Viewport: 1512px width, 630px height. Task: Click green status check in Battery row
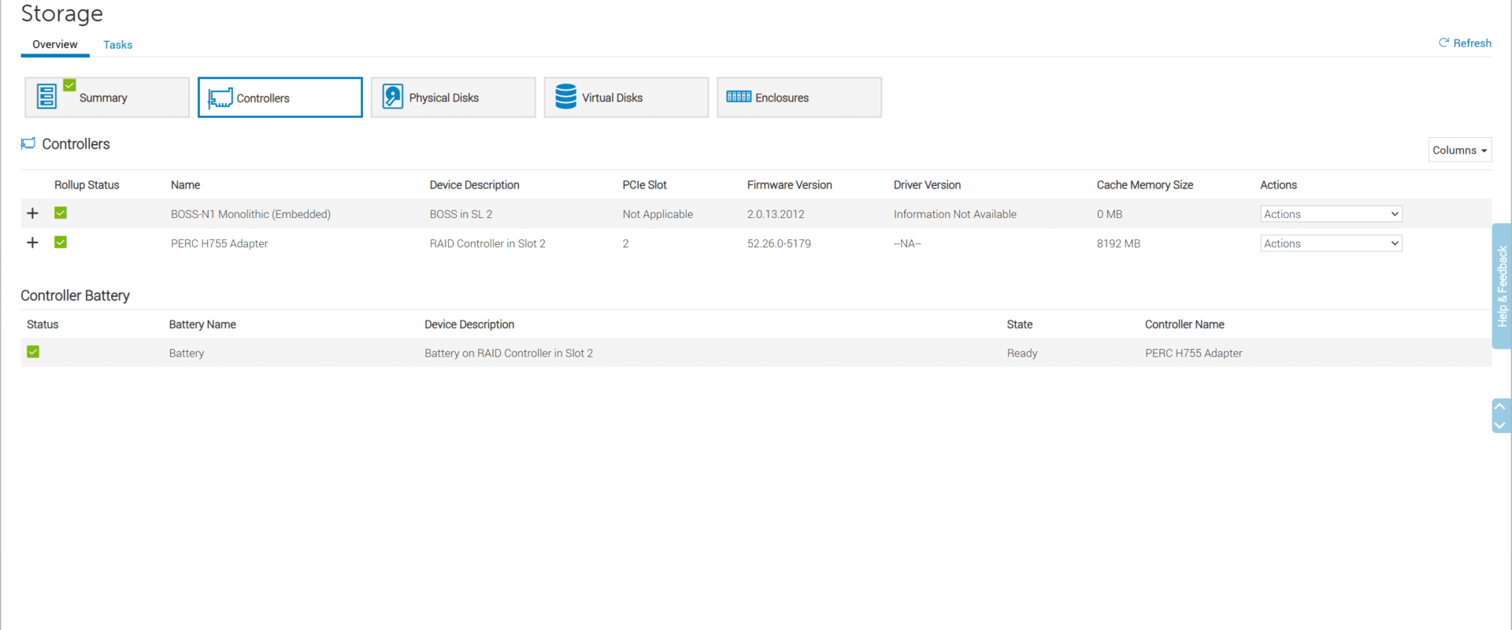point(33,352)
